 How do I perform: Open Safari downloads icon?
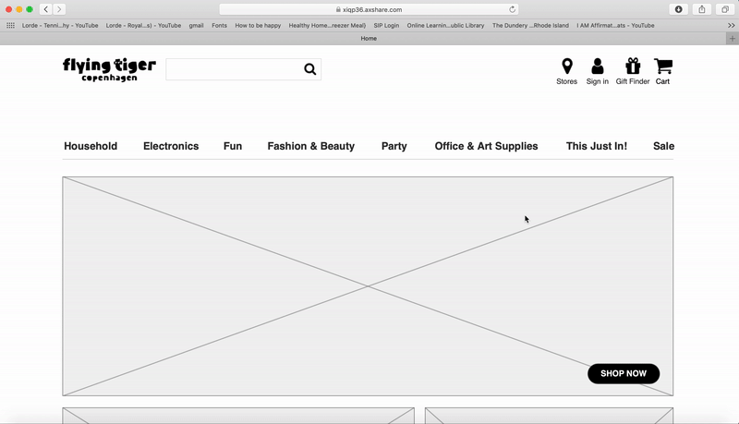pos(678,9)
